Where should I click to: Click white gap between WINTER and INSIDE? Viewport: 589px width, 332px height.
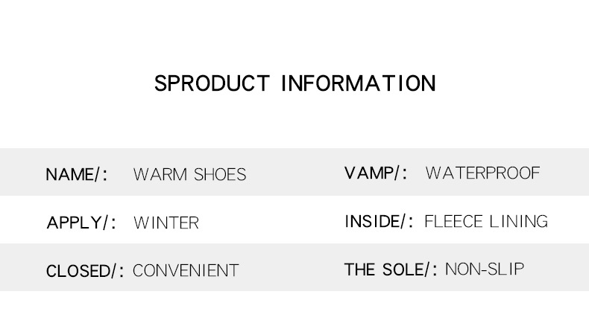tap(272, 222)
